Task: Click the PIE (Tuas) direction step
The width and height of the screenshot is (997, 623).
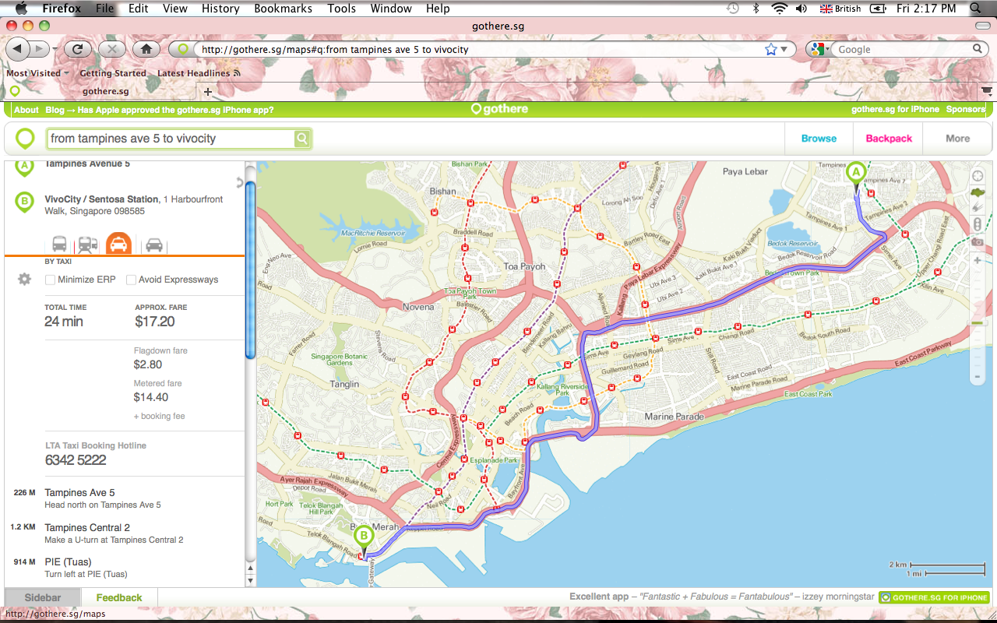Action: coord(125,568)
